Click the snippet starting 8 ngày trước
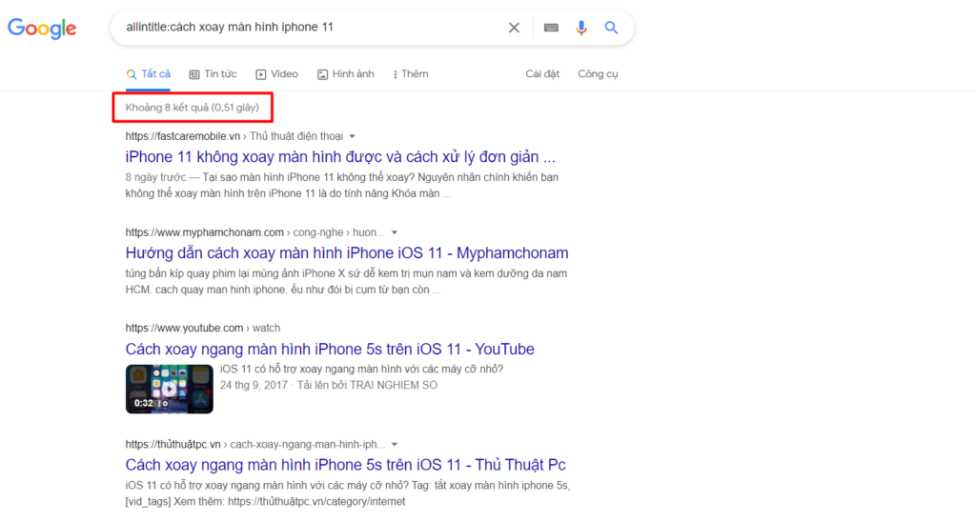 tap(342, 186)
